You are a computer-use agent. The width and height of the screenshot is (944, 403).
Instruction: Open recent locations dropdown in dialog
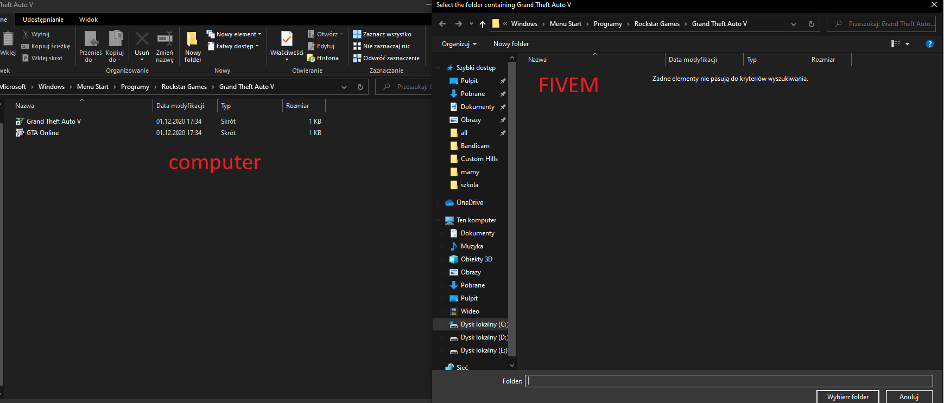pos(471,24)
